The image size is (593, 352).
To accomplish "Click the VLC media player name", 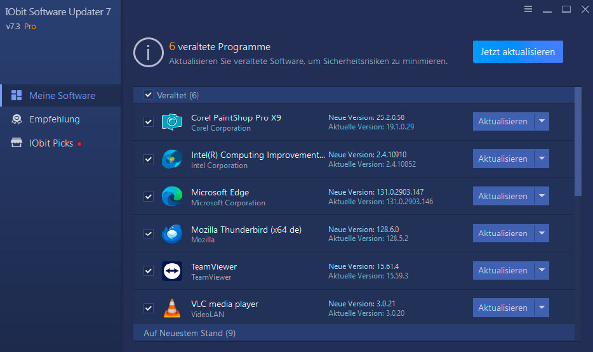I will pyautogui.click(x=225, y=304).
